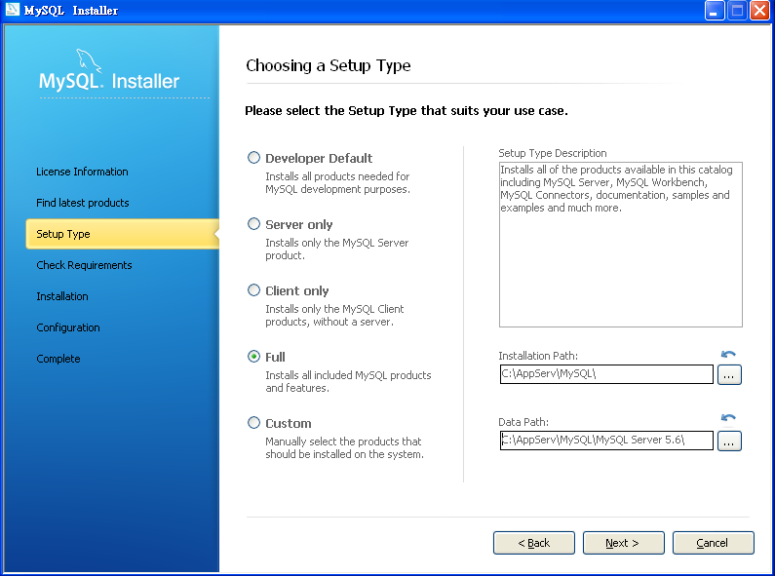Select the Developer Default setup type
Screen dimensions: 775x576
[x=253, y=158]
